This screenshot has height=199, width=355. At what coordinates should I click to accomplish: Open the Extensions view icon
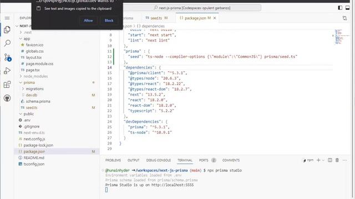[x=7, y=85]
